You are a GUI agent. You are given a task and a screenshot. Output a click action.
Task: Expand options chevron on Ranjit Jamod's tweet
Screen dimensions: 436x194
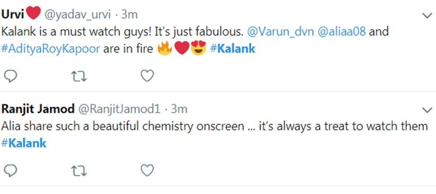[427, 110]
